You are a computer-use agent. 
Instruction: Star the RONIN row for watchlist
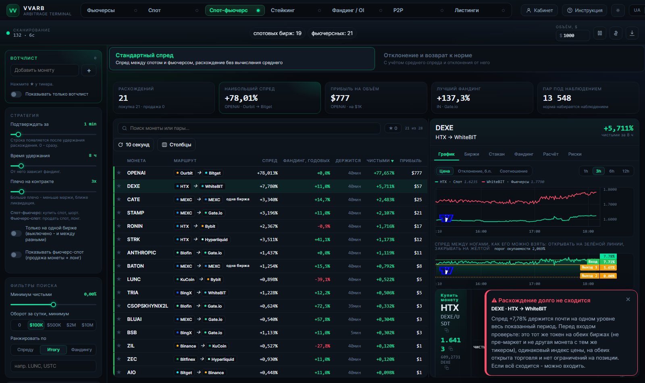[x=119, y=226]
